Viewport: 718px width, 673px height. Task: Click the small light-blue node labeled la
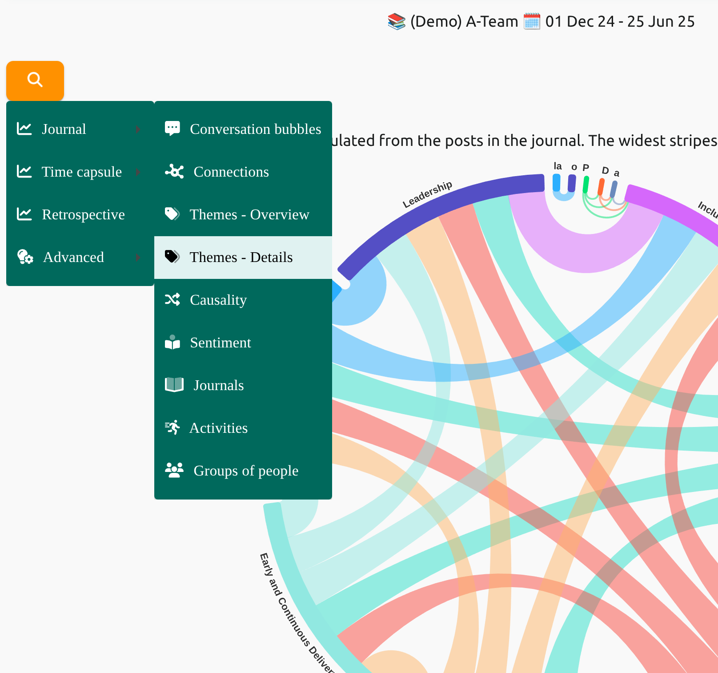(557, 182)
